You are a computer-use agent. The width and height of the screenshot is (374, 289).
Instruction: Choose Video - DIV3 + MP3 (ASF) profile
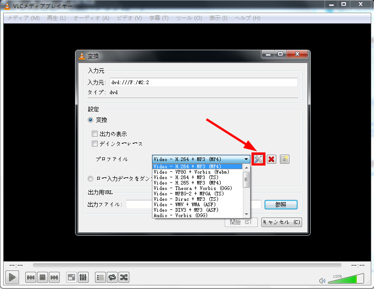(x=197, y=210)
